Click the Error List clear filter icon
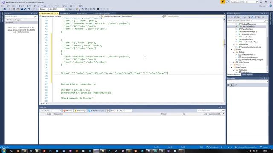 107,110
